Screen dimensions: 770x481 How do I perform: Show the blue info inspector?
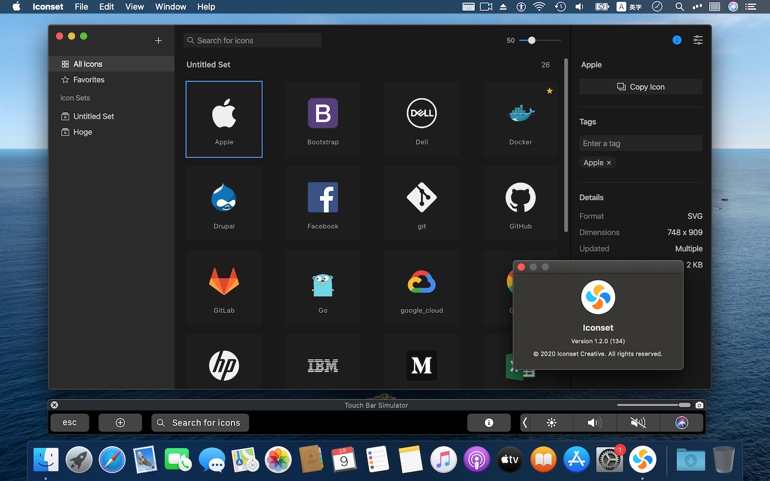click(x=677, y=40)
